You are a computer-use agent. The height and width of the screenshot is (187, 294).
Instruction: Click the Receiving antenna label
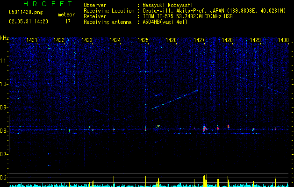(108, 22)
